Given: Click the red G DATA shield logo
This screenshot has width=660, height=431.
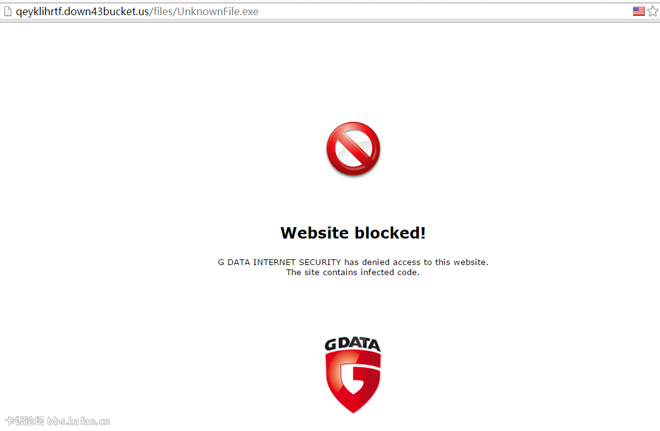Looking at the screenshot, I should point(353,381).
